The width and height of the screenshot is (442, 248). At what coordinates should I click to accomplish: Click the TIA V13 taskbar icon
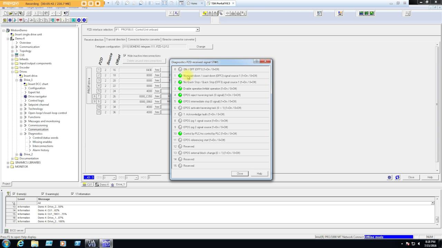[x=92, y=244]
